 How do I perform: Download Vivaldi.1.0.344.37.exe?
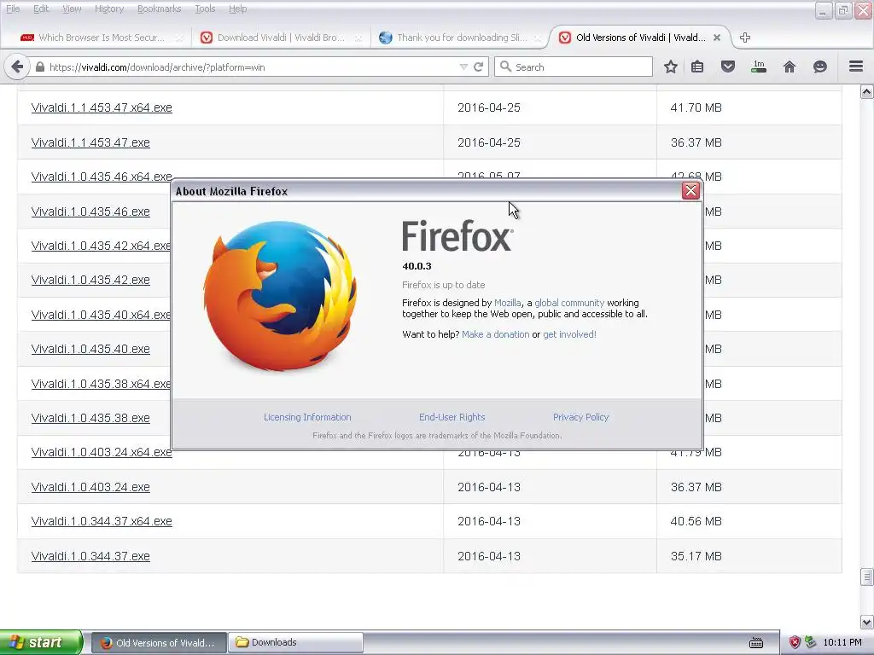(90, 556)
